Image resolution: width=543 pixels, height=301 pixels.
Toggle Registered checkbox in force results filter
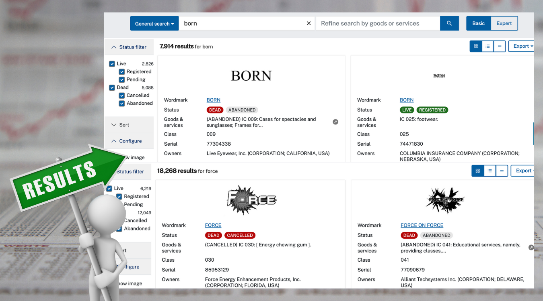pyautogui.click(x=119, y=197)
